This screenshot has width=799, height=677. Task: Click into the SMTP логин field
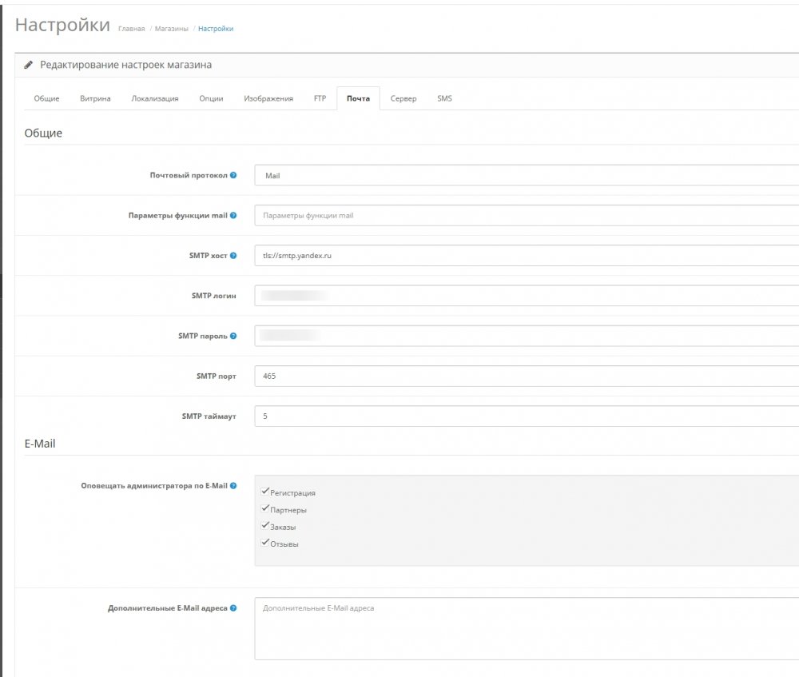click(527, 296)
